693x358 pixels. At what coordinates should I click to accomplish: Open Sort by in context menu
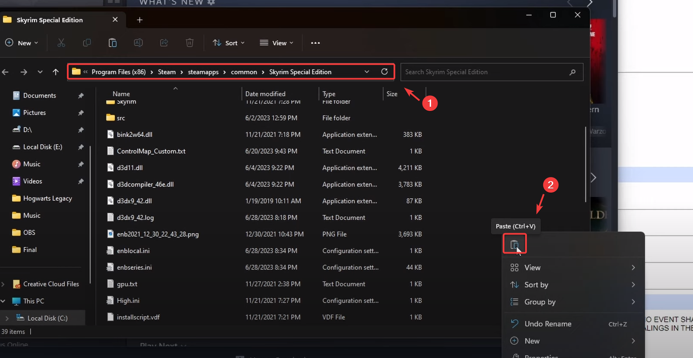click(536, 285)
